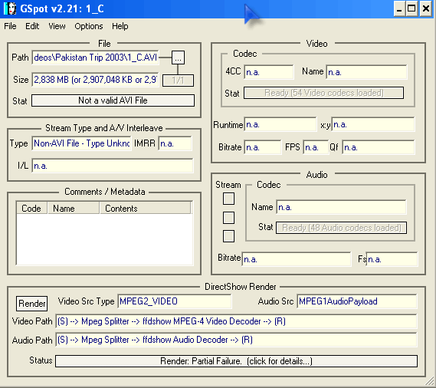Open the File menu
The height and width of the screenshot is (388, 436).
click(x=10, y=26)
